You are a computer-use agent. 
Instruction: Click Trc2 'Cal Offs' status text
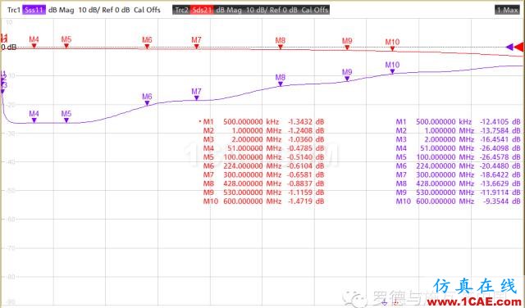(315, 10)
